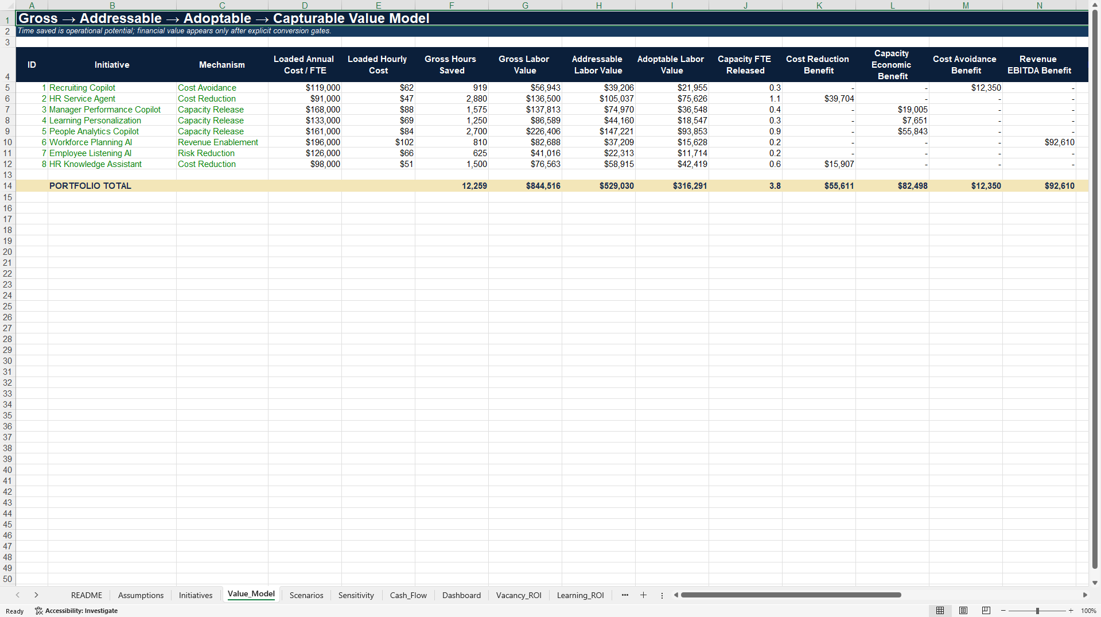Select the $316,291 total cell
Viewport: 1101px width, 617px height.
pos(672,186)
